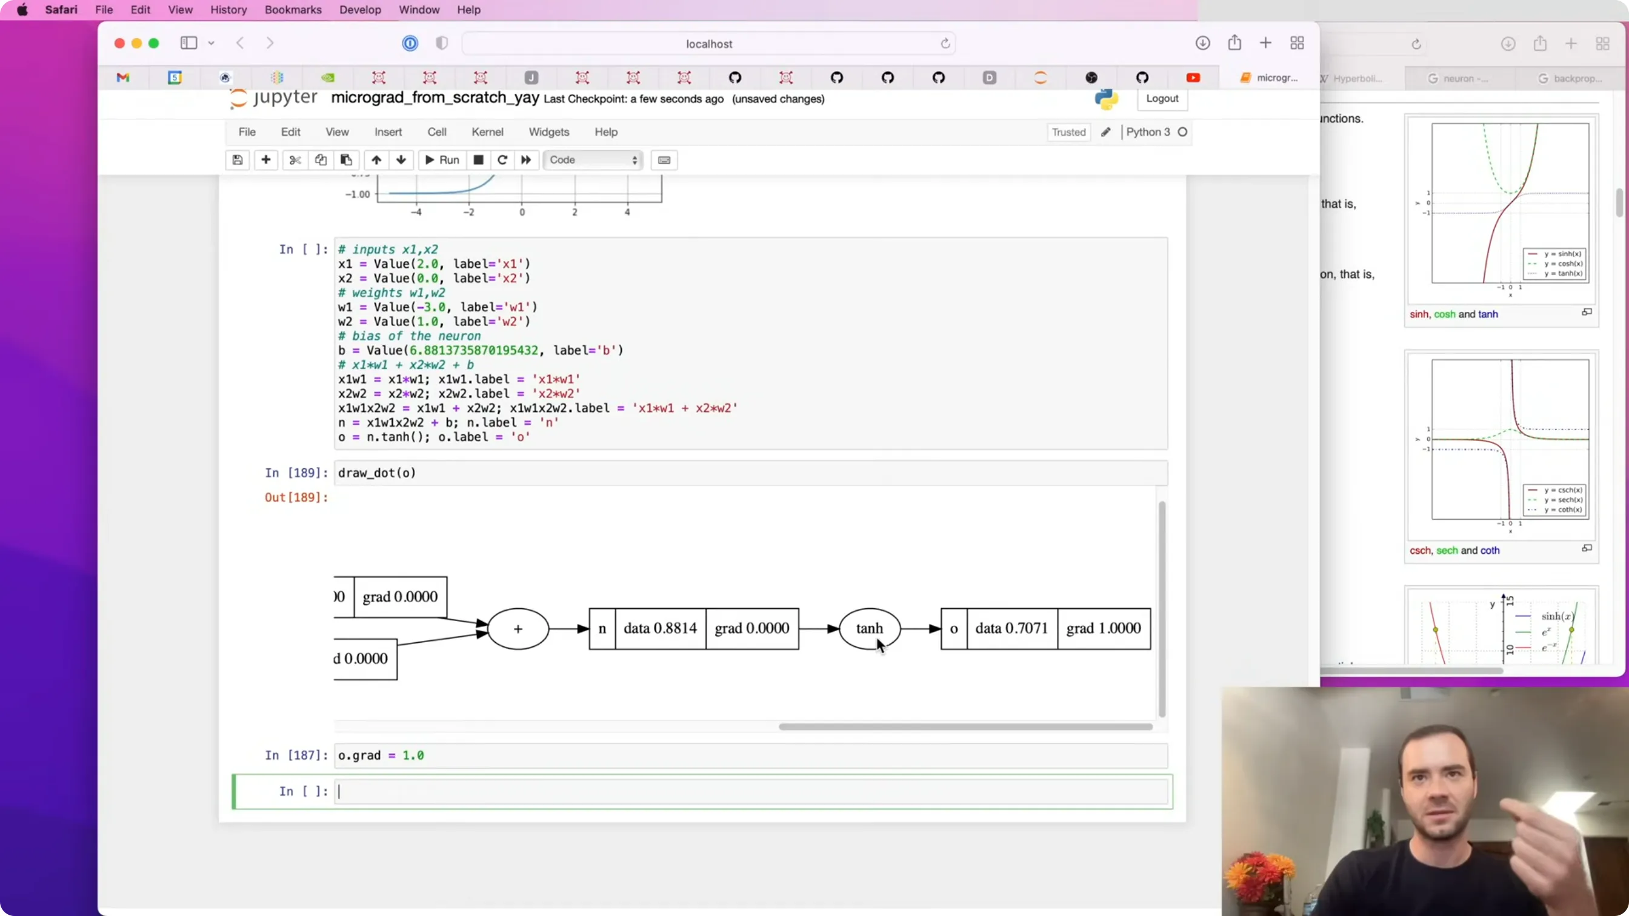The image size is (1629, 916).
Task: Click the Logout button
Action: [x=1162, y=99]
